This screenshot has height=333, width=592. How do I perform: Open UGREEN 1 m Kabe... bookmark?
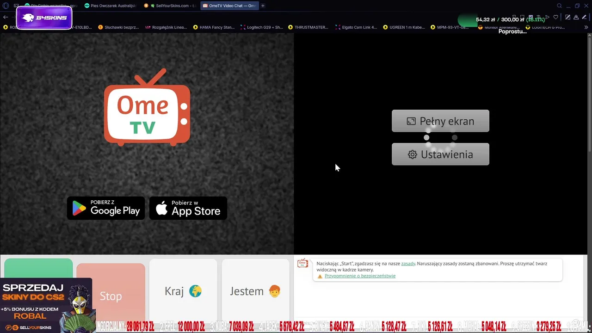(404, 27)
